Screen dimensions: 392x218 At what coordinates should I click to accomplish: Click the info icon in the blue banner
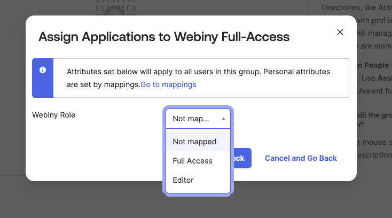43,70
